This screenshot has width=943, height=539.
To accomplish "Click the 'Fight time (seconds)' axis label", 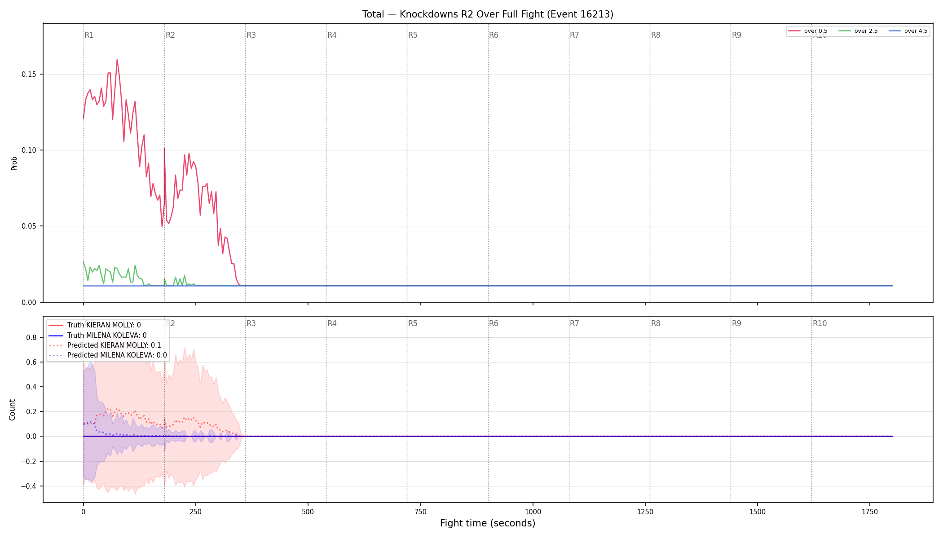I will click(488, 523).
